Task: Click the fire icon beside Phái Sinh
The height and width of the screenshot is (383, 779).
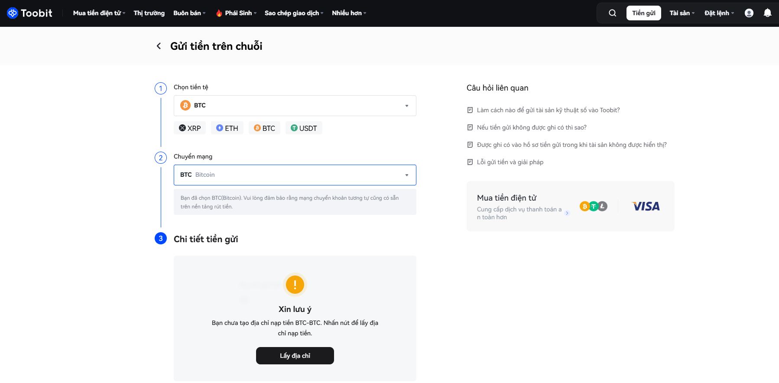Action: coord(219,13)
